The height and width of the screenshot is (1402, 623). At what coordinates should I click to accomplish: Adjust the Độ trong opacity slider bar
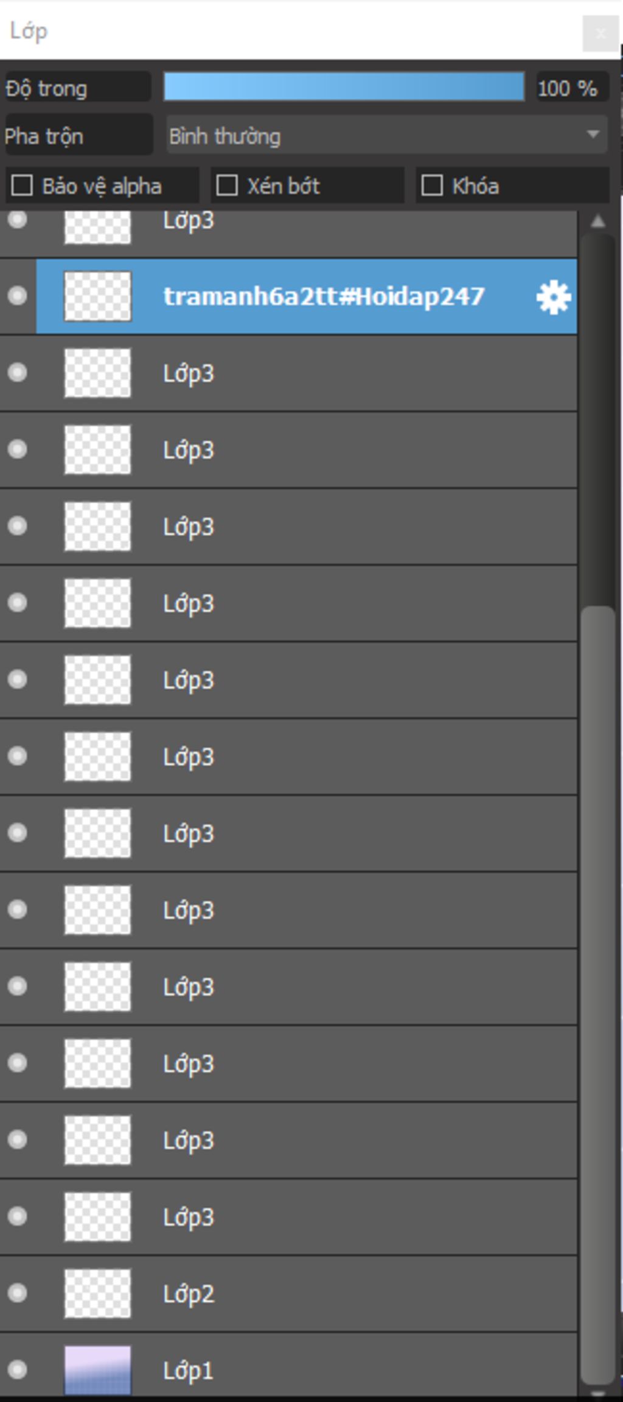point(344,86)
